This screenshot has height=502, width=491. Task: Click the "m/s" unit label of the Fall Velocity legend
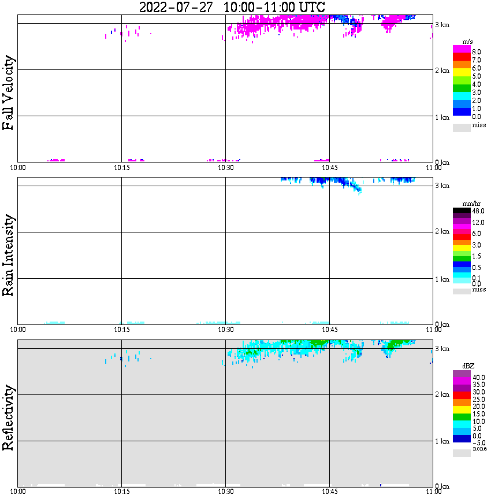tap(467, 42)
